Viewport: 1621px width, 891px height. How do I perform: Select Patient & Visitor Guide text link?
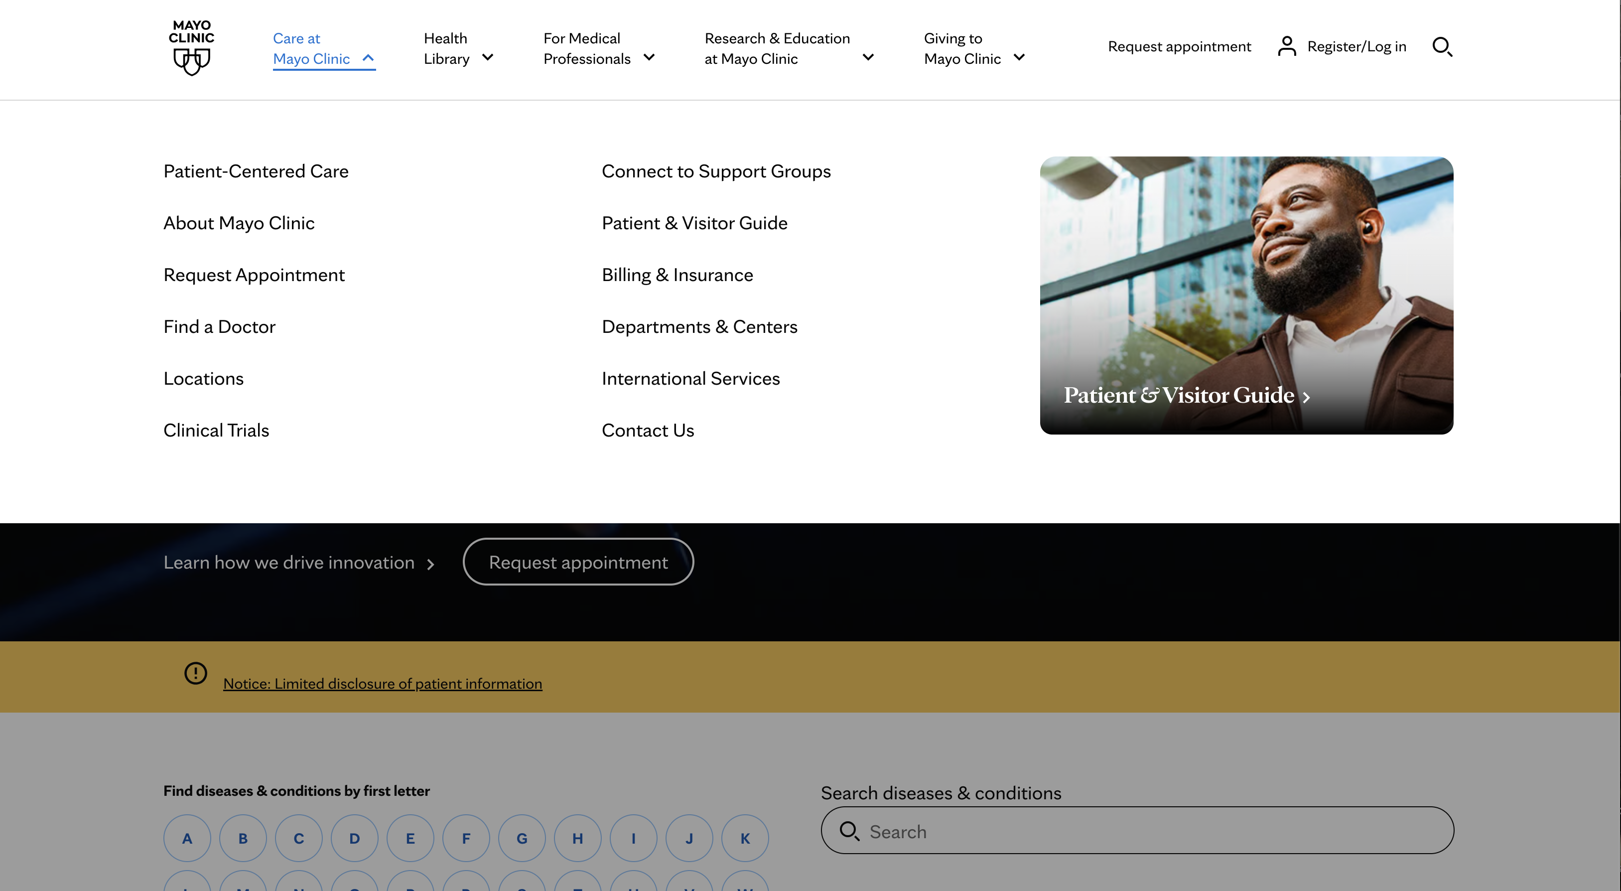point(694,223)
